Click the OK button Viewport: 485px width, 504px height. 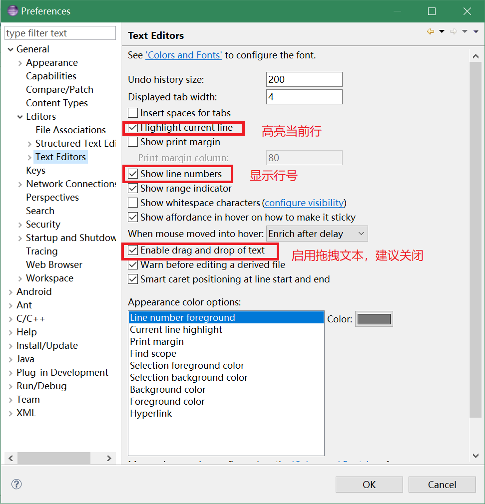(x=369, y=485)
